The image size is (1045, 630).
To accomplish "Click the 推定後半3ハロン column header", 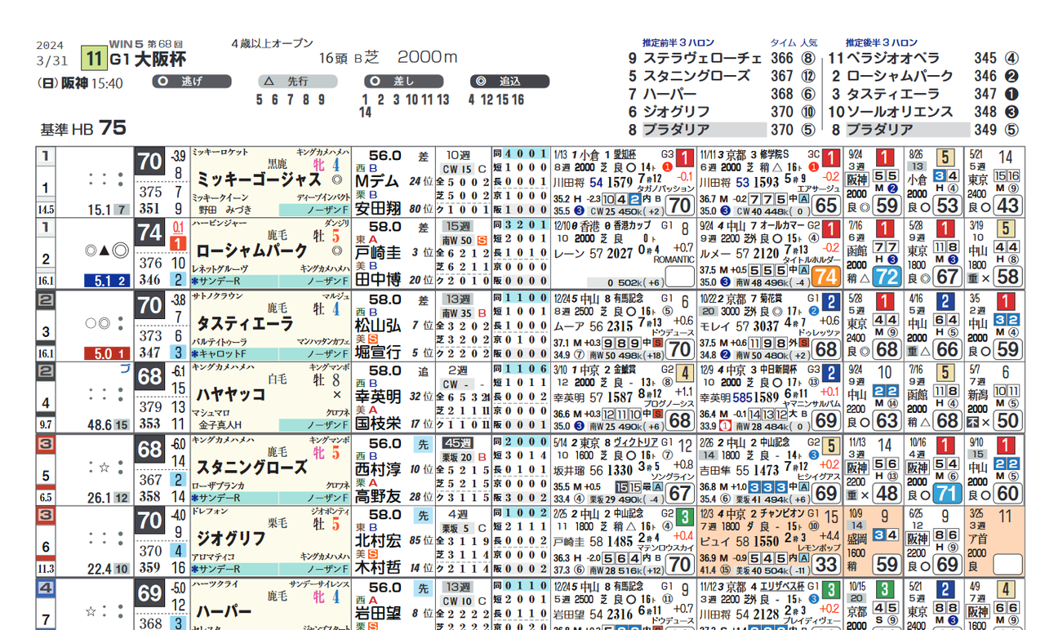I will click(x=882, y=42).
